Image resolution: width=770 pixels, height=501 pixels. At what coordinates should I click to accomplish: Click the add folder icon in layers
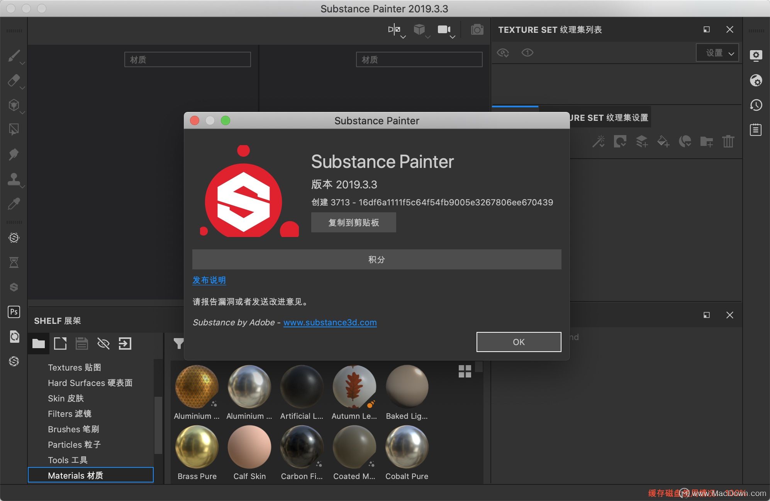[707, 141]
